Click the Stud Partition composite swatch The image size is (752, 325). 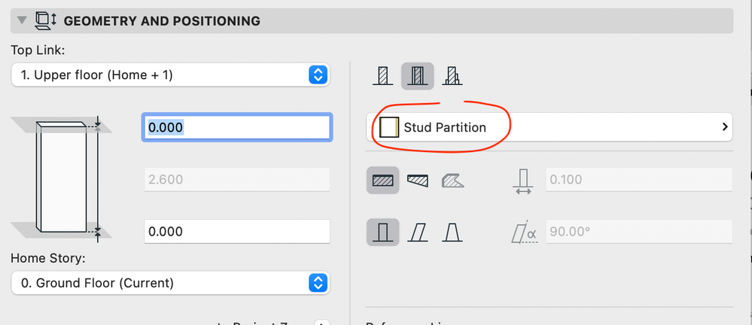pos(389,127)
